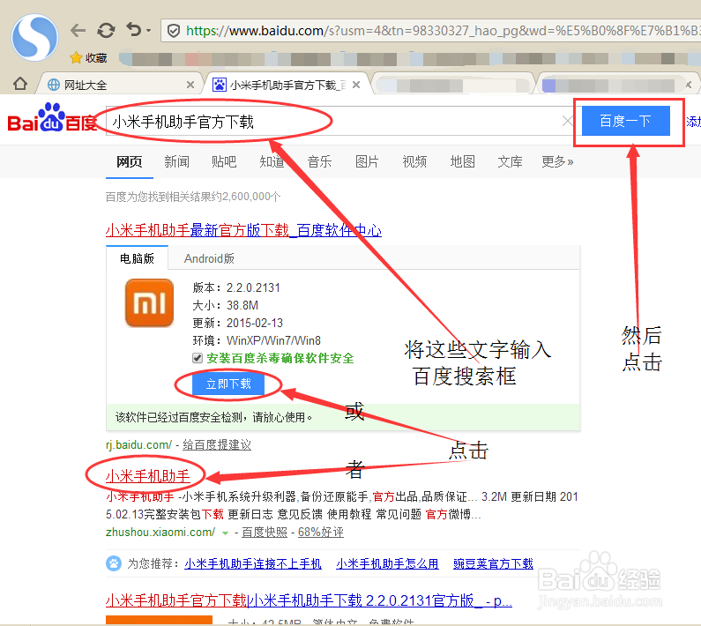The image size is (701, 626).
Task: Click the 收藏 favorites label
Action: coord(96,57)
